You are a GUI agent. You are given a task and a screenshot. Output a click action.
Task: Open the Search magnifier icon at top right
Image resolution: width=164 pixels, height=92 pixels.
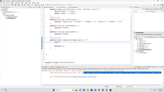(x=155, y=5)
